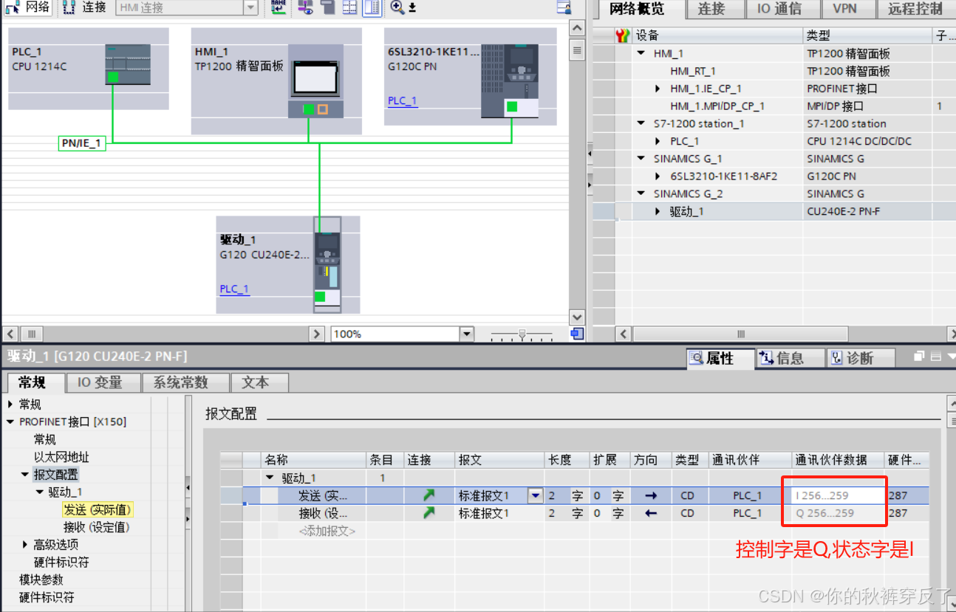Expand 高级选项 tree node
The image size is (956, 612).
tap(25, 545)
